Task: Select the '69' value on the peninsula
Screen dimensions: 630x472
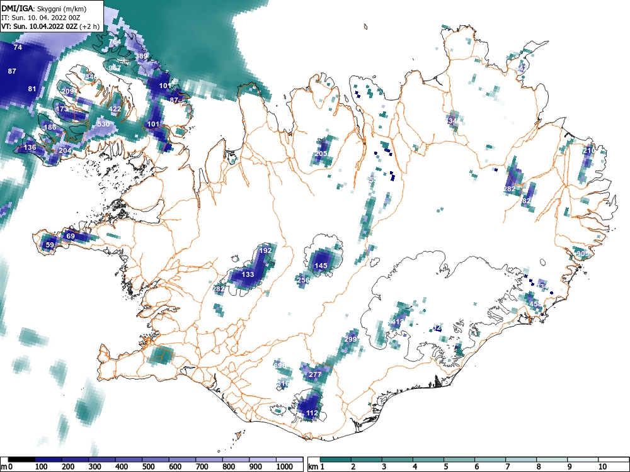Action: [71, 236]
